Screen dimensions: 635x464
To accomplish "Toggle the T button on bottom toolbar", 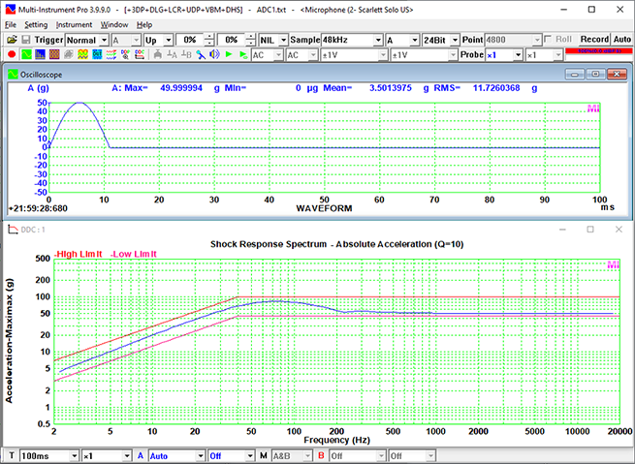I will (11, 455).
